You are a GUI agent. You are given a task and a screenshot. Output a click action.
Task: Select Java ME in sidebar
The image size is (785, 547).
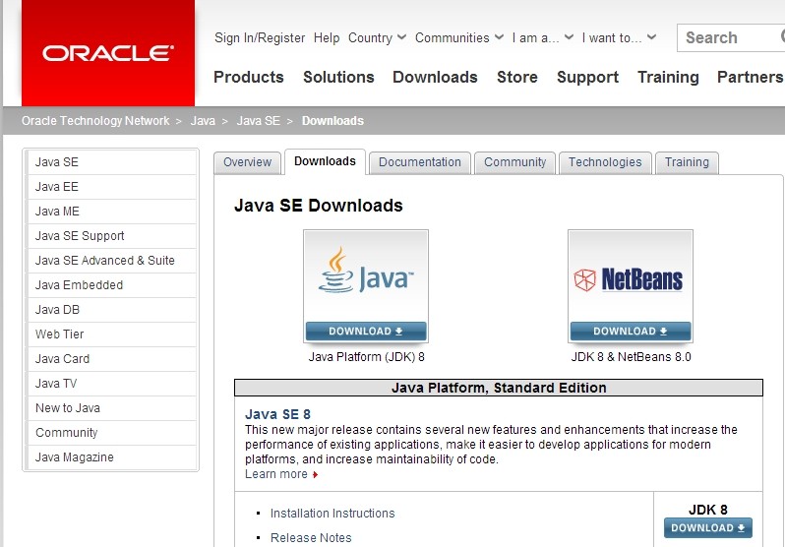pos(111,212)
